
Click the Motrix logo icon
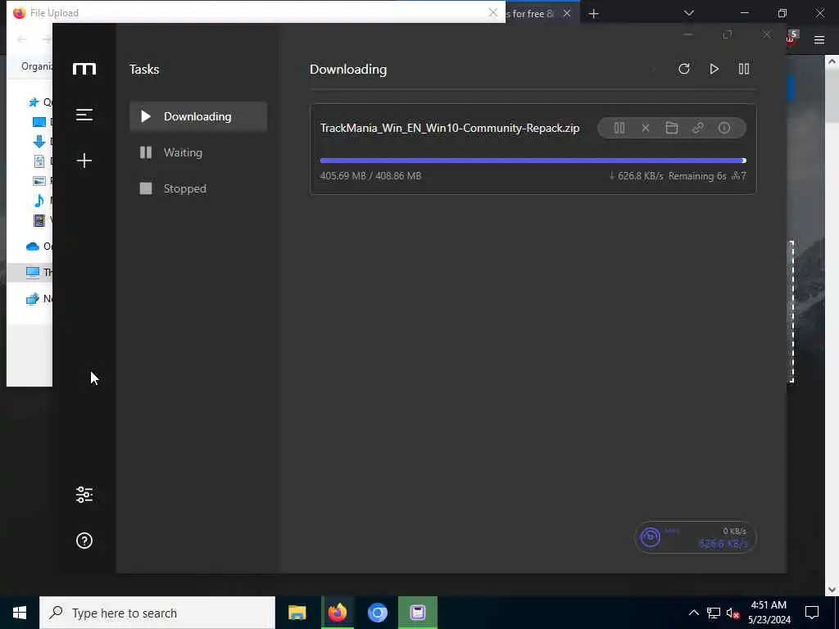(84, 69)
